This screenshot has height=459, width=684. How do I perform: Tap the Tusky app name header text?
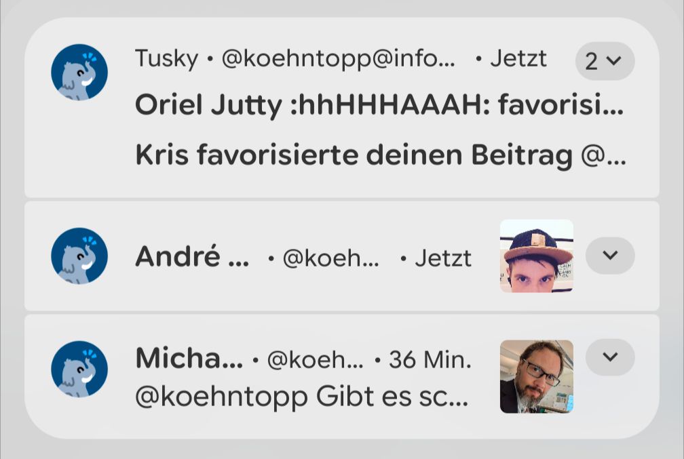point(167,58)
